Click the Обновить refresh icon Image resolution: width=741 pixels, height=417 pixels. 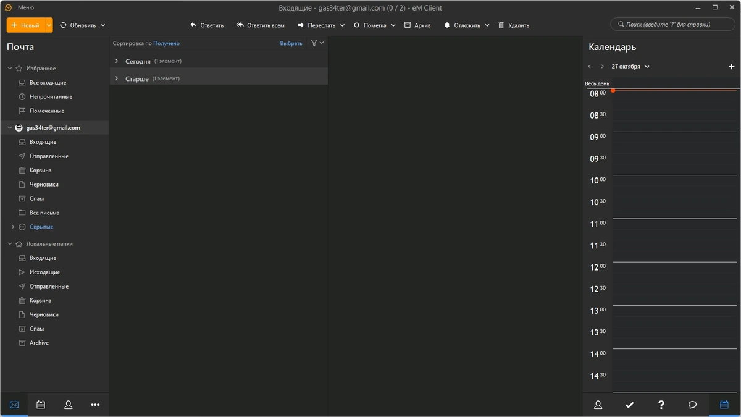pos(63,25)
